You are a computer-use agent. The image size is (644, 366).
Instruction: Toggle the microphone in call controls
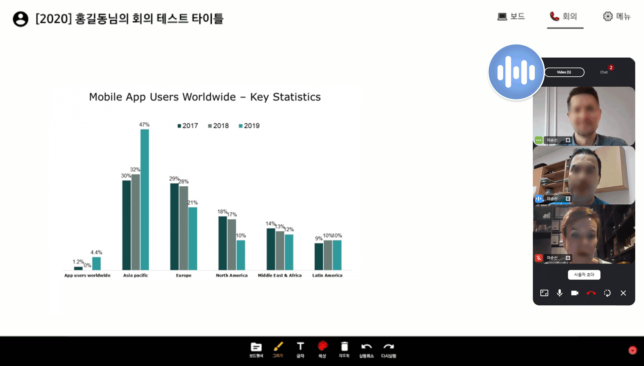coord(559,293)
